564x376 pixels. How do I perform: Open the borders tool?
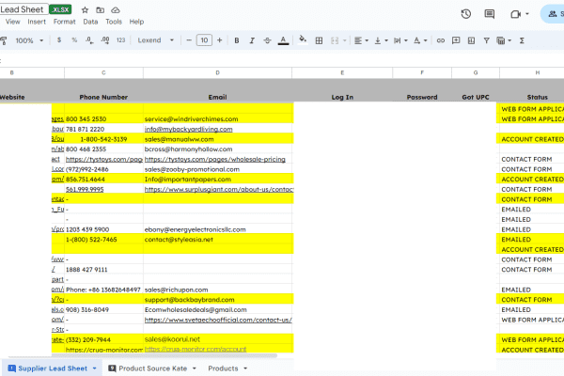[319, 40]
